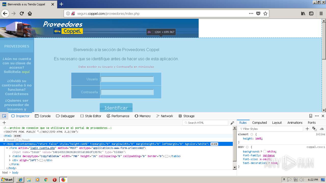Expand the text-decoration property shorthand arrow
This screenshot has height=183, width=326.
(269, 163)
